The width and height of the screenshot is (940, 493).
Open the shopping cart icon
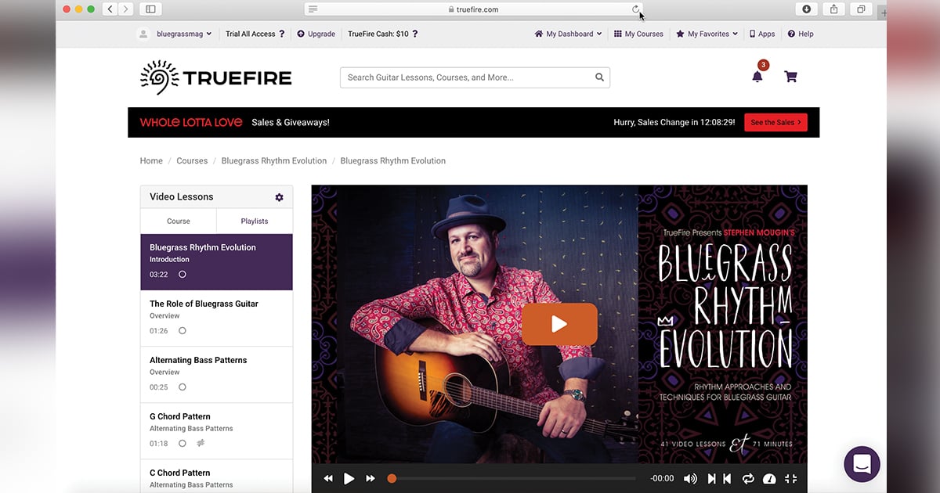coord(790,77)
